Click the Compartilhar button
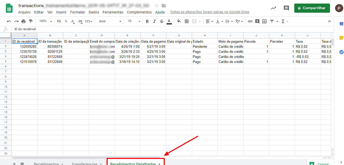 pos(312,8)
